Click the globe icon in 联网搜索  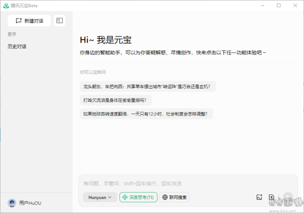[165, 197]
